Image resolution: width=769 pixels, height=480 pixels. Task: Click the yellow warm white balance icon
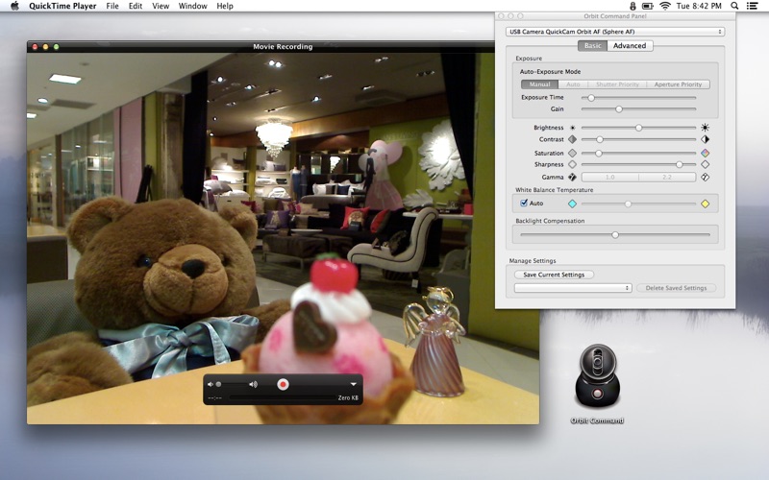pyautogui.click(x=705, y=204)
